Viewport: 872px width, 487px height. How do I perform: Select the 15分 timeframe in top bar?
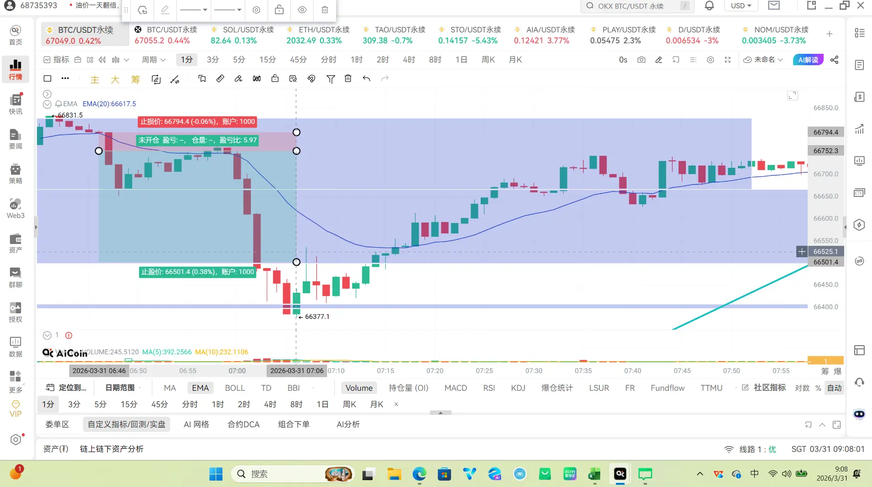pos(267,60)
